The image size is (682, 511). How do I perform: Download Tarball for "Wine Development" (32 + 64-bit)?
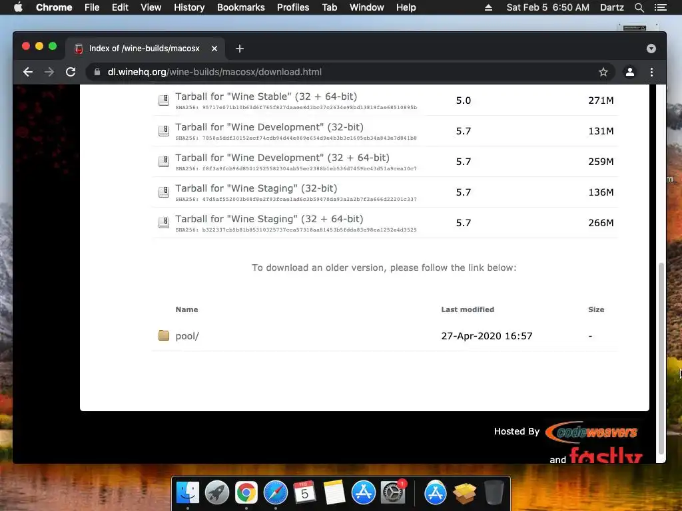[x=282, y=158]
